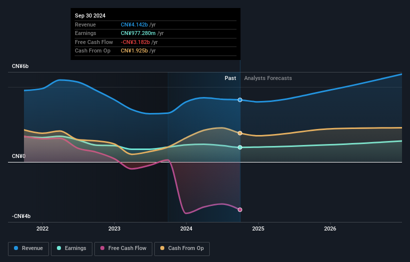Click the 2025 x-axis label
The height and width of the screenshot is (262, 410).
point(258,228)
